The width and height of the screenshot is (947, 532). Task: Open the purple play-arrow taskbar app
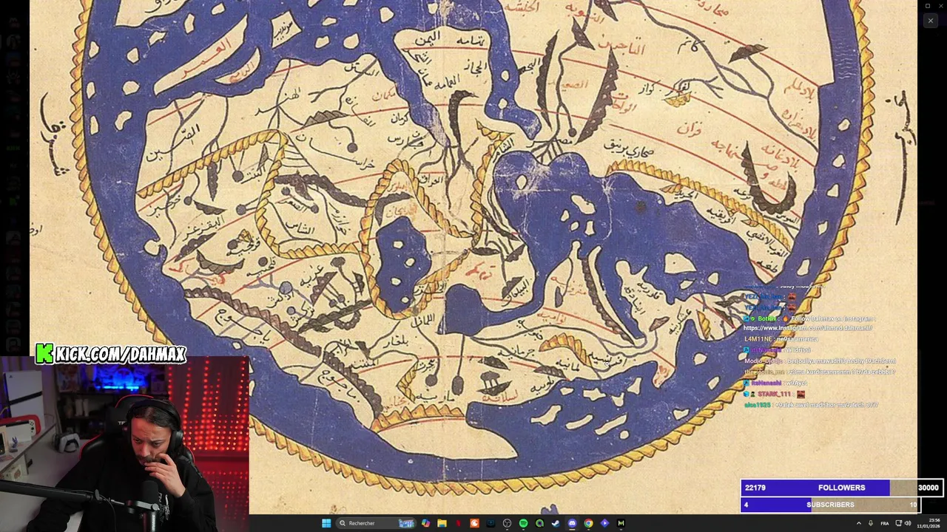[x=604, y=523]
